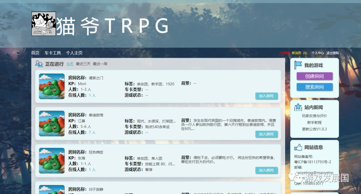Click the Cthulhu thumbnail of Mori's room
This screenshot has width=361, height=194.
(x=52, y=86)
